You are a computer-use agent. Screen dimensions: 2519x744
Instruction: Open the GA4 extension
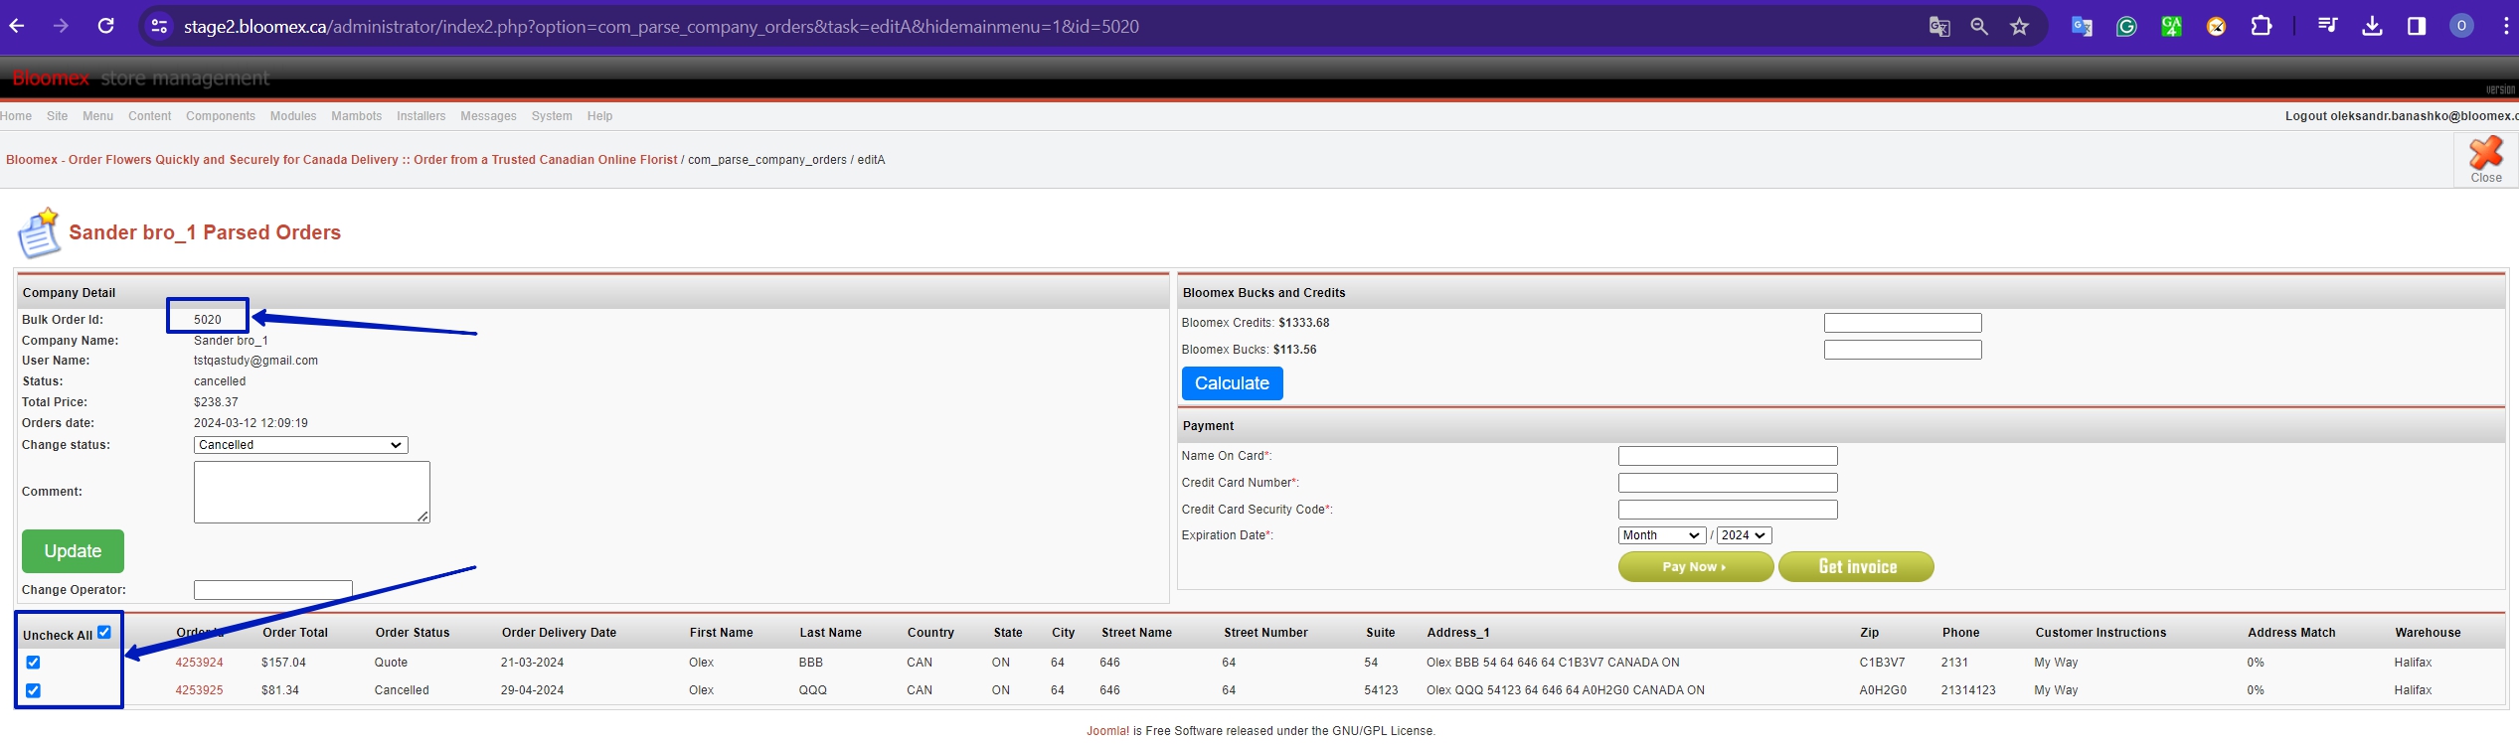[x=2172, y=27]
